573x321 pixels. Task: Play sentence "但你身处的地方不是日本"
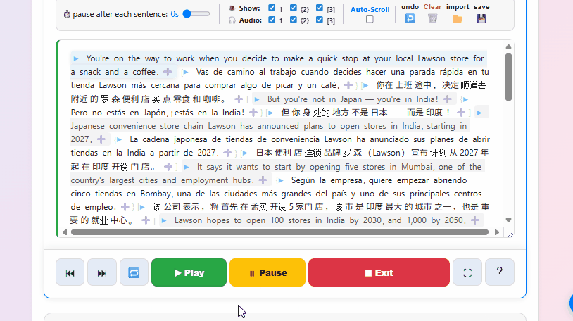point(270,113)
